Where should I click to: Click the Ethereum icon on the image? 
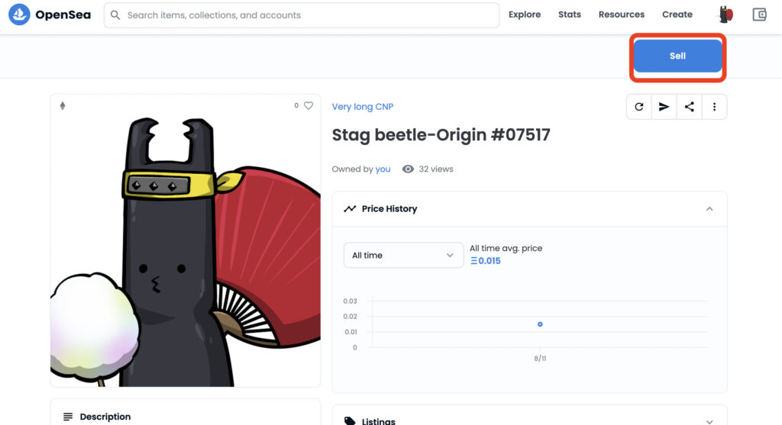click(x=63, y=106)
